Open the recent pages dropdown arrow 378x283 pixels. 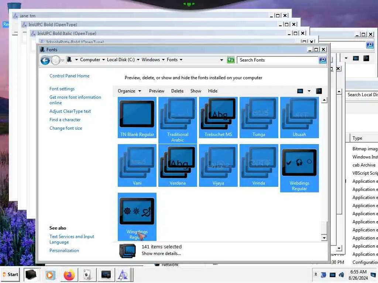click(x=63, y=60)
